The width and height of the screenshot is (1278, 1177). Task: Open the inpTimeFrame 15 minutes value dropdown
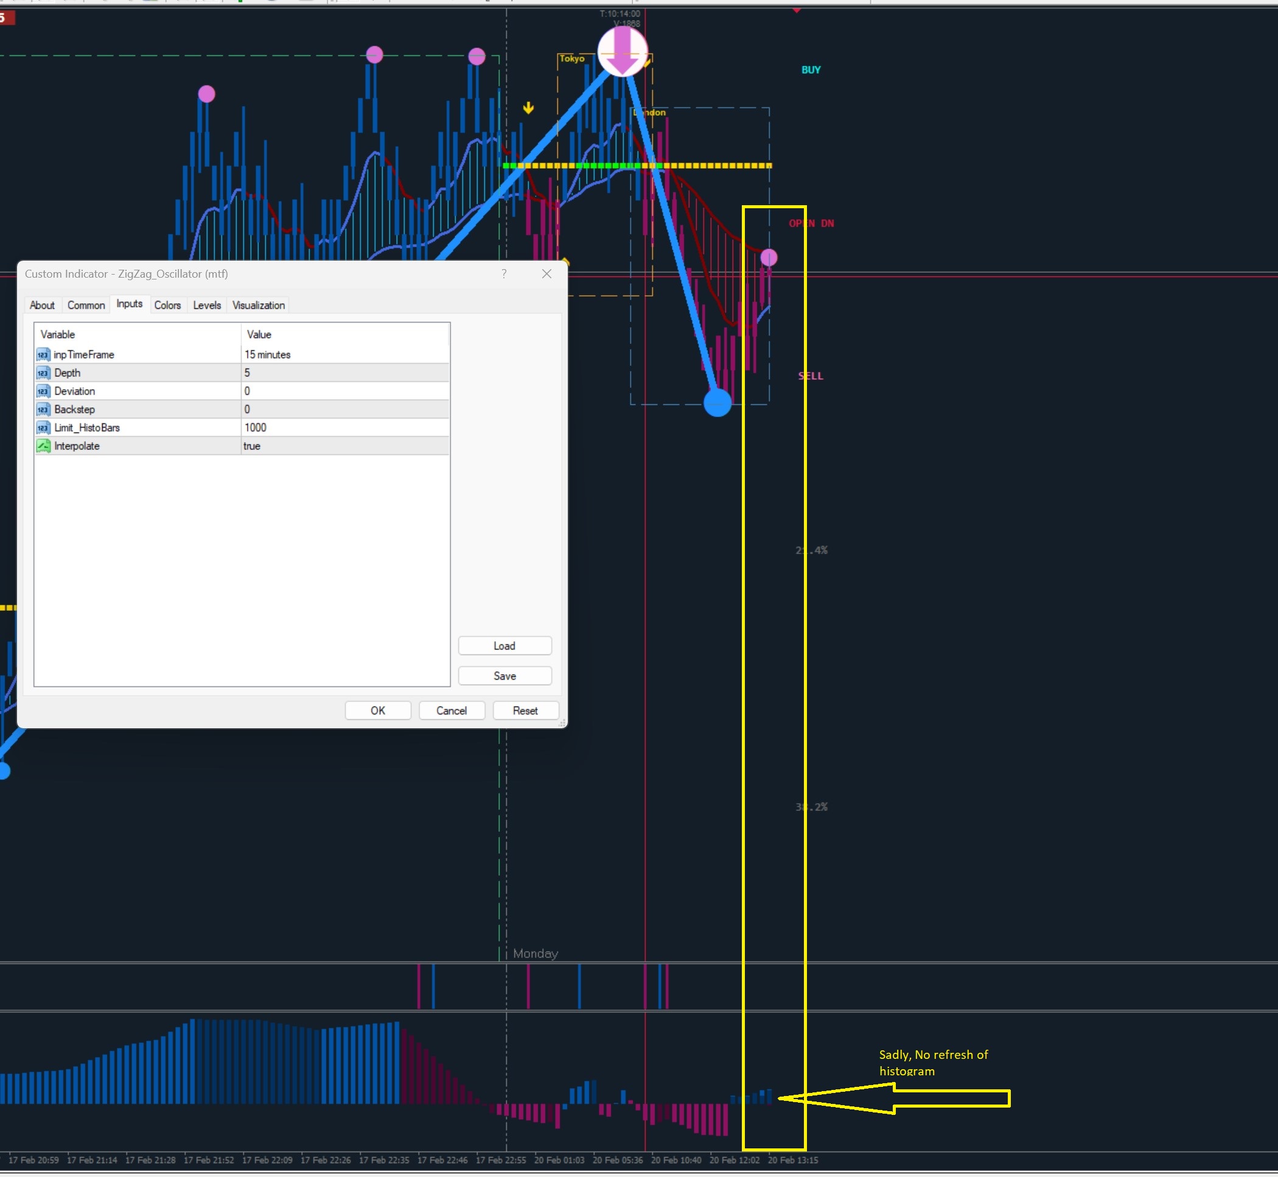tap(344, 355)
